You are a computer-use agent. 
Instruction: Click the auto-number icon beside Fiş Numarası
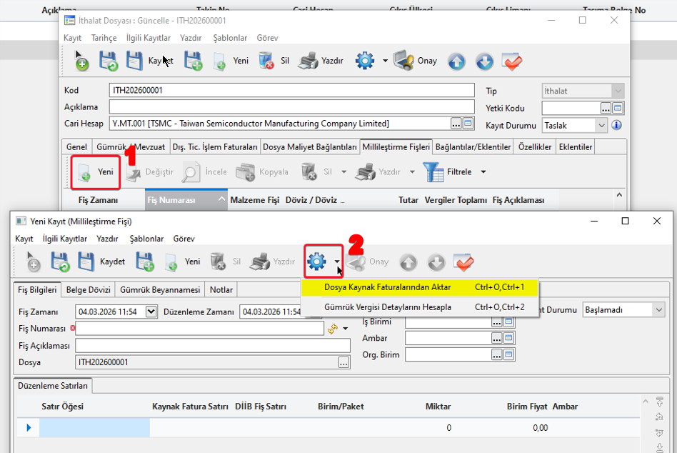333,329
